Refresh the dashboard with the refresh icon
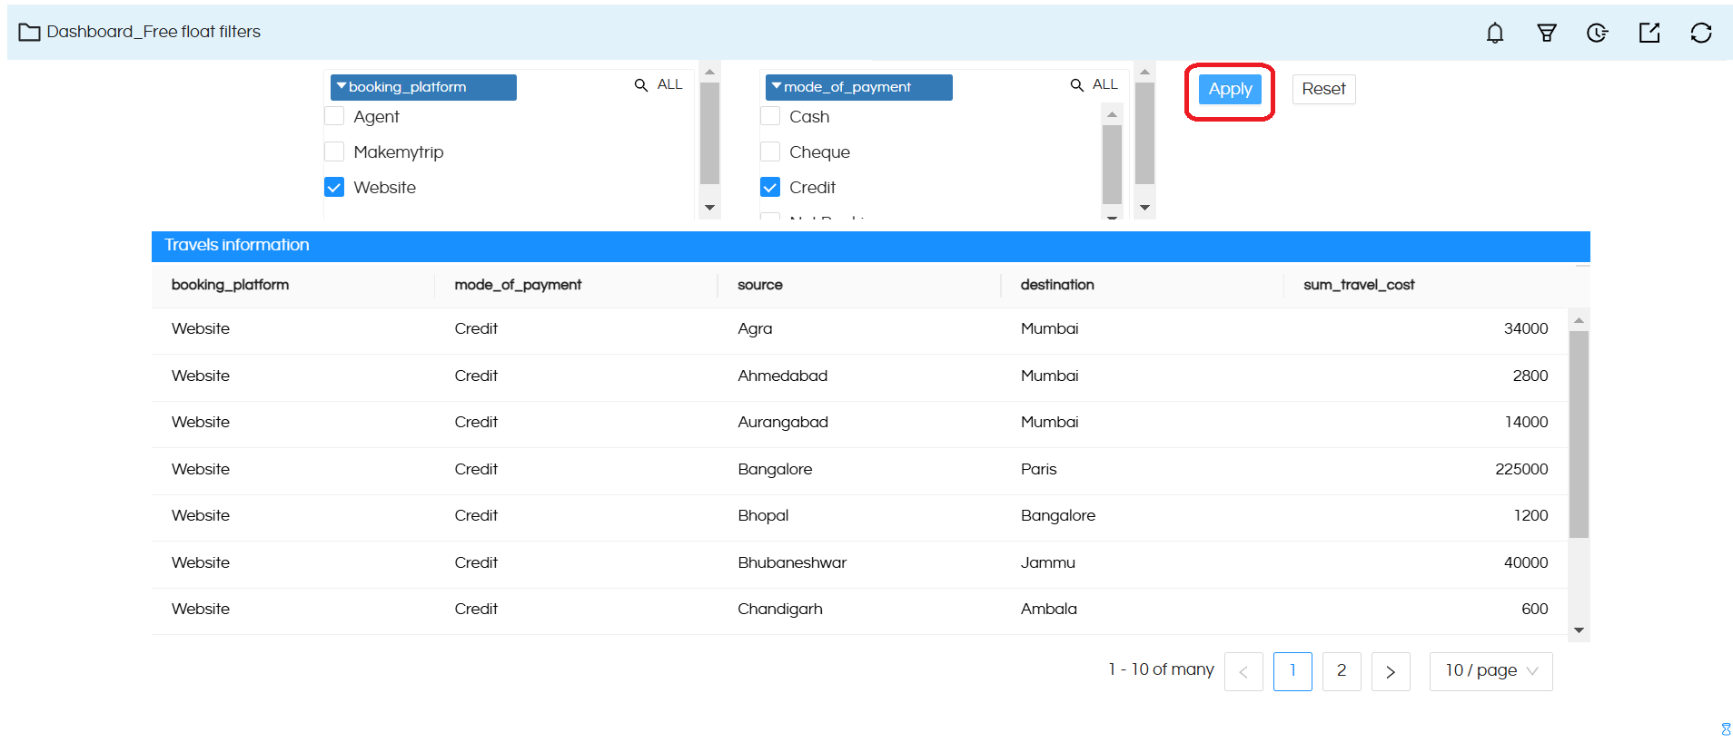The height and width of the screenshot is (742, 1733). click(1701, 33)
